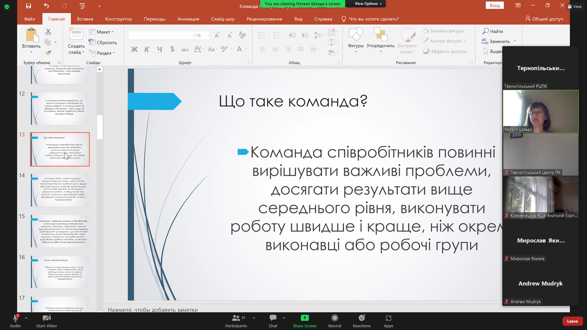Open Shapes (Фигуры) gallery
Screen dimensions: 587x330
point(356,40)
